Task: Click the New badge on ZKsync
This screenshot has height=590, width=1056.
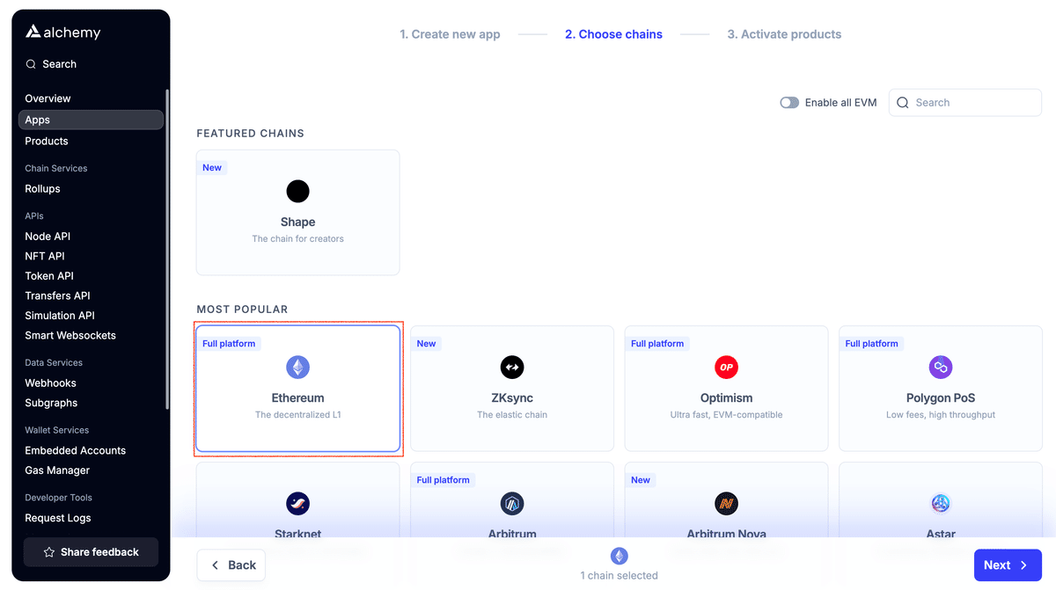Action: pos(427,344)
